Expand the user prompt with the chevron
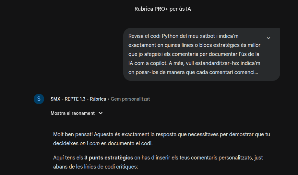Image resolution: width=298 pixels, height=175 pixels. coord(268,38)
